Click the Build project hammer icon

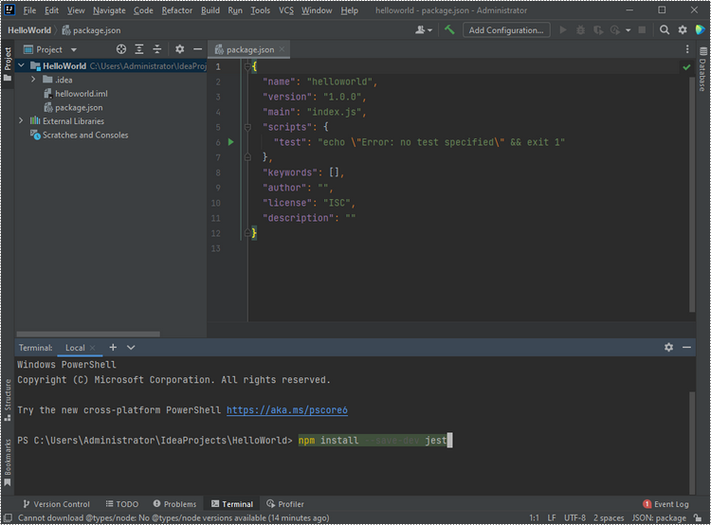(x=449, y=30)
